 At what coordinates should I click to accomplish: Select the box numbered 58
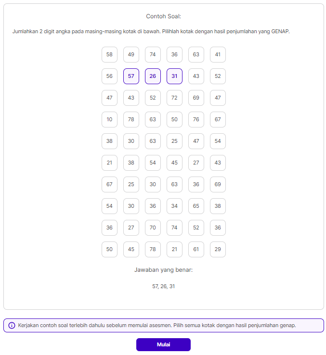click(x=109, y=54)
